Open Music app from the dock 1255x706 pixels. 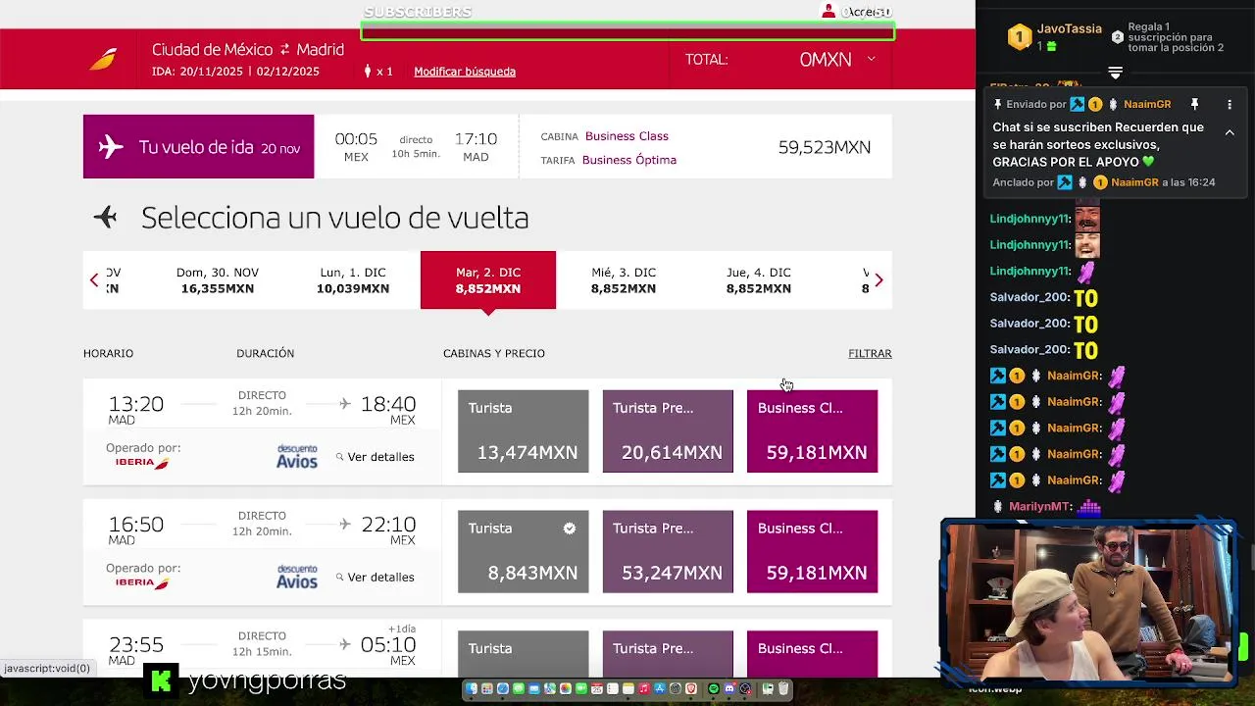tap(644, 688)
